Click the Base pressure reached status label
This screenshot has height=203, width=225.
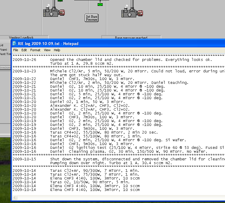tap(131, 38)
